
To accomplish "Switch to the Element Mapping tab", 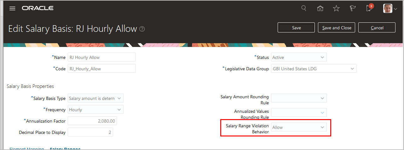I will click(26, 148).
